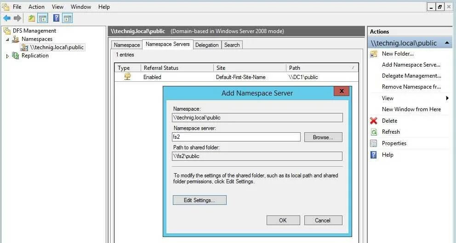The image size is (456, 243).
Task: Click New Window from Here action
Action: pyautogui.click(x=411, y=109)
